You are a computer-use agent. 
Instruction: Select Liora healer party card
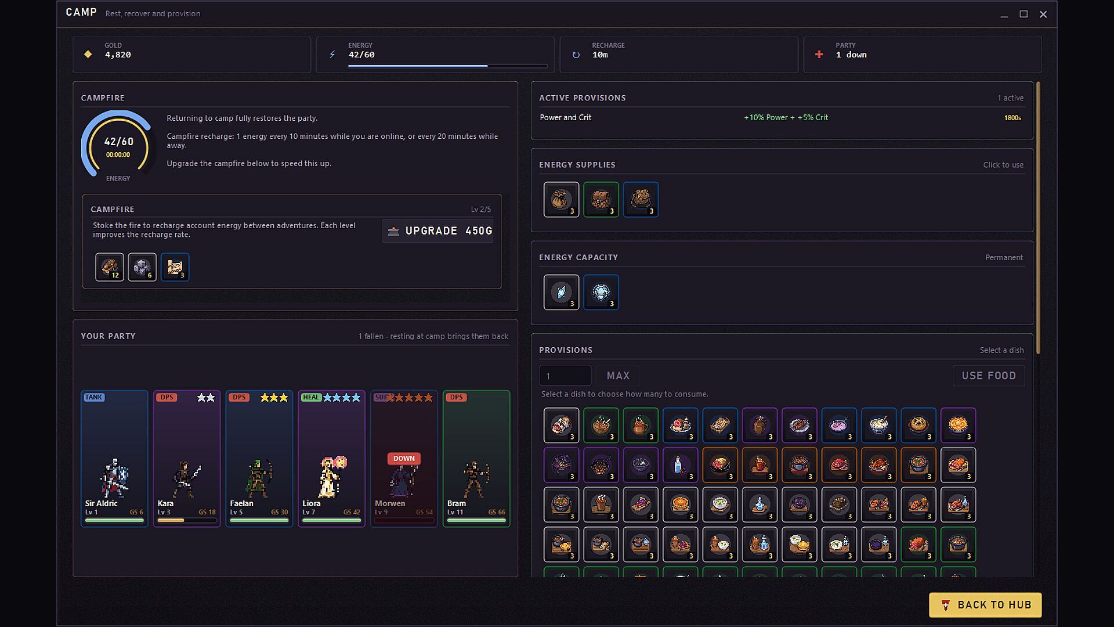[331, 459]
